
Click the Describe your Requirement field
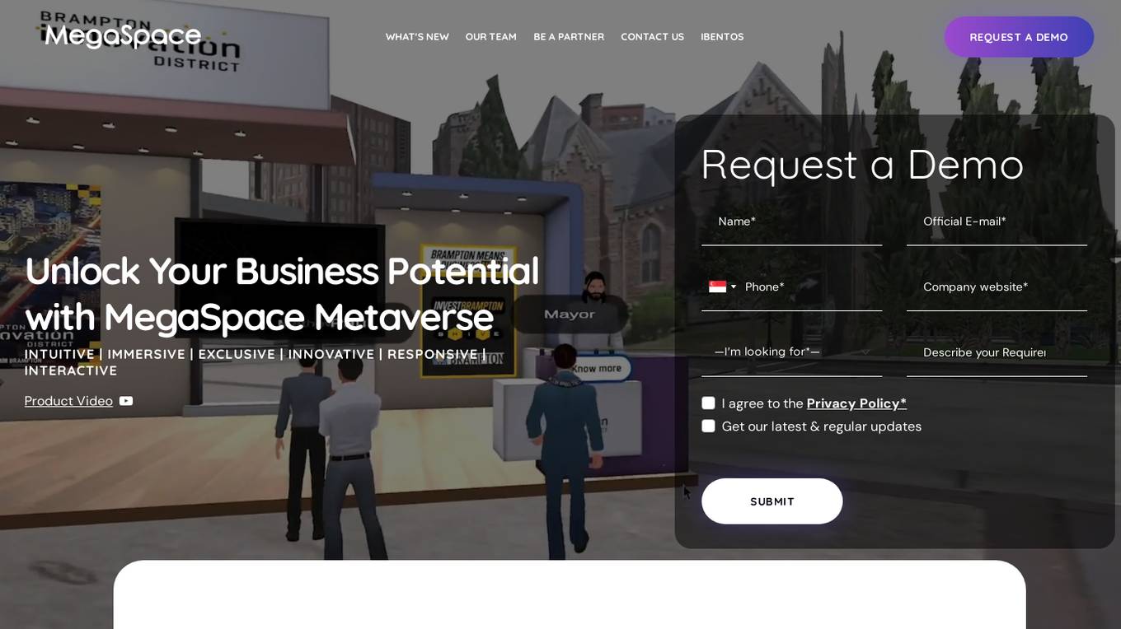point(997,352)
